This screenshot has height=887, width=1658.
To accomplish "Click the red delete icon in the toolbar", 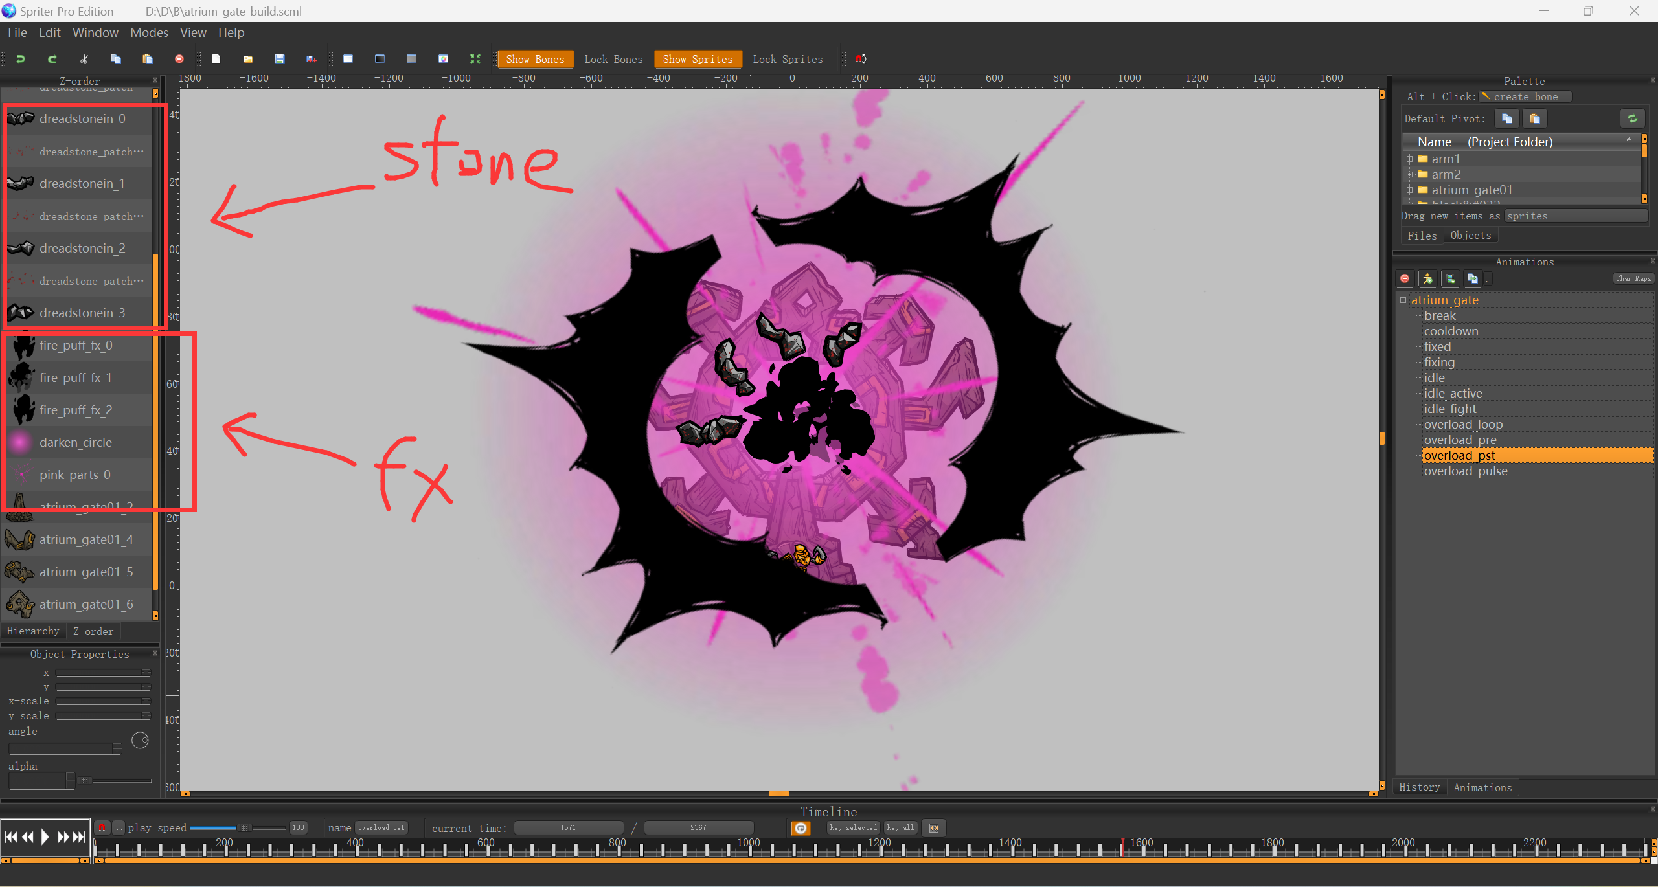I will pyautogui.click(x=179, y=59).
